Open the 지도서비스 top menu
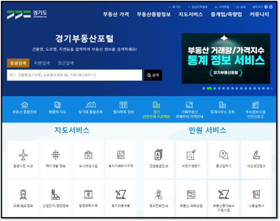Screen dimensions: 280x221 tap(191, 14)
